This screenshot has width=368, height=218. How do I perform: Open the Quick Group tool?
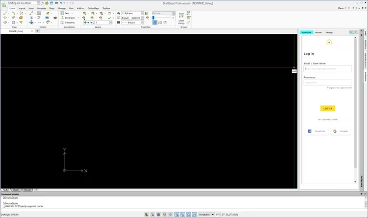[x=181, y=18]
